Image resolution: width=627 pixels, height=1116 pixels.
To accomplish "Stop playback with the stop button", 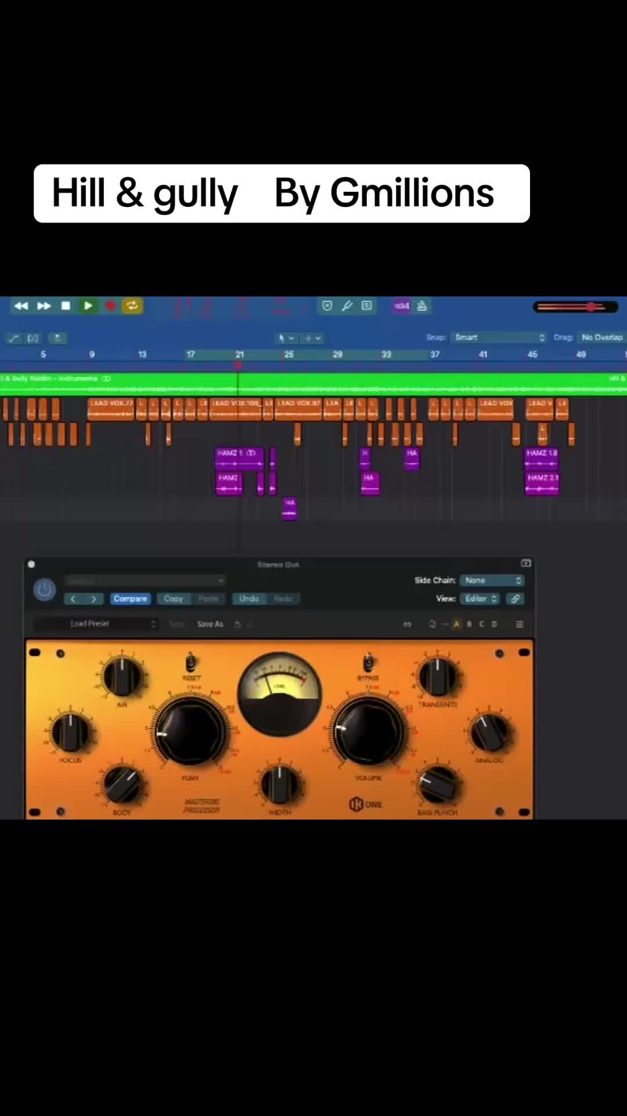I will tap(66, 306).
